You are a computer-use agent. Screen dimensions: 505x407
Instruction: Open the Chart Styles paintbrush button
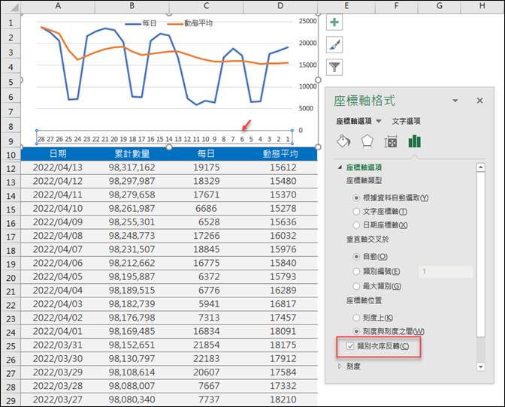pyautogui.click(x=334, y=45)
